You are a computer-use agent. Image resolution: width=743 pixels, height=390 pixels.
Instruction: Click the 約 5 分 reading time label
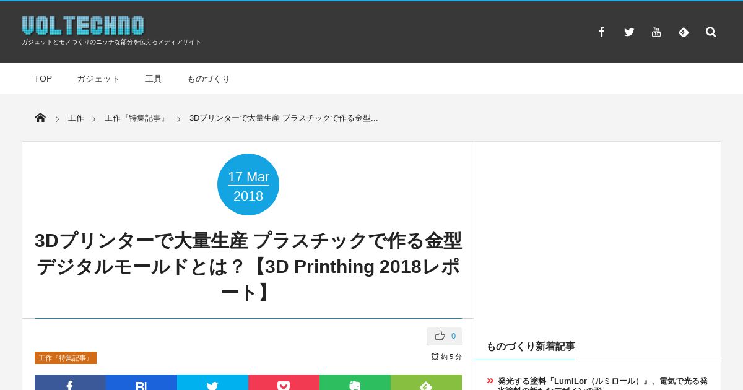[451, 357]
